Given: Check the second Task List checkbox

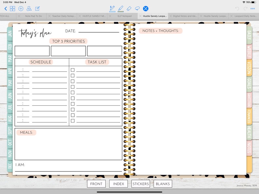Looking at the screenshot, I should [x=72, y=75].
